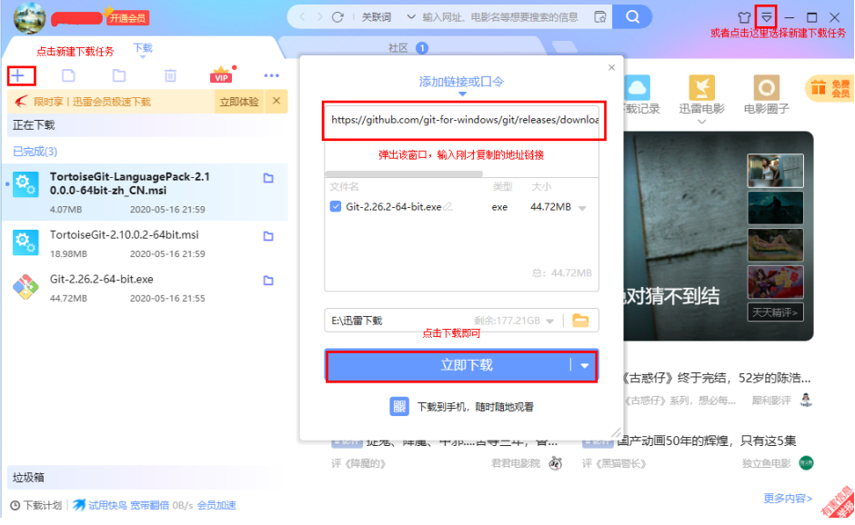Expand the 44.72MB file size dropdown arrow

pyautogui.click(x=582, y=208)
